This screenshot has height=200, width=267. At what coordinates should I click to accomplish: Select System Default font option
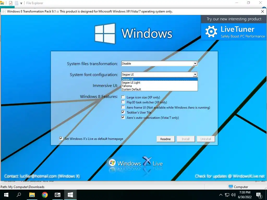pos(159,89)
